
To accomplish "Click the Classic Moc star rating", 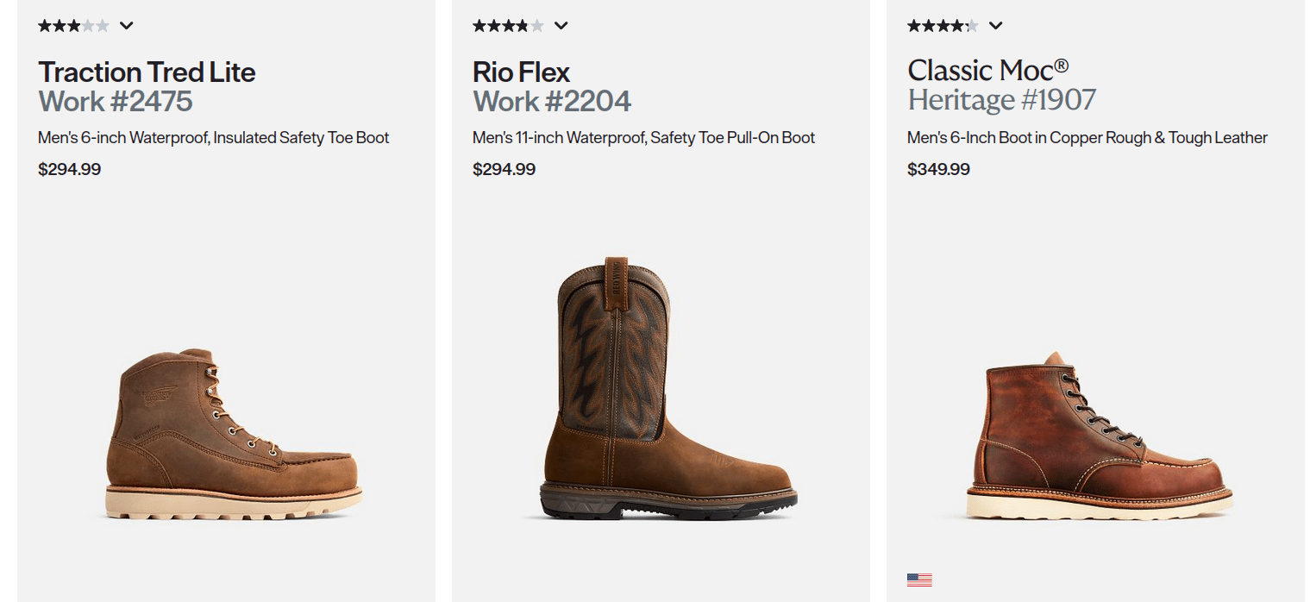I will [x=943, y=26].
